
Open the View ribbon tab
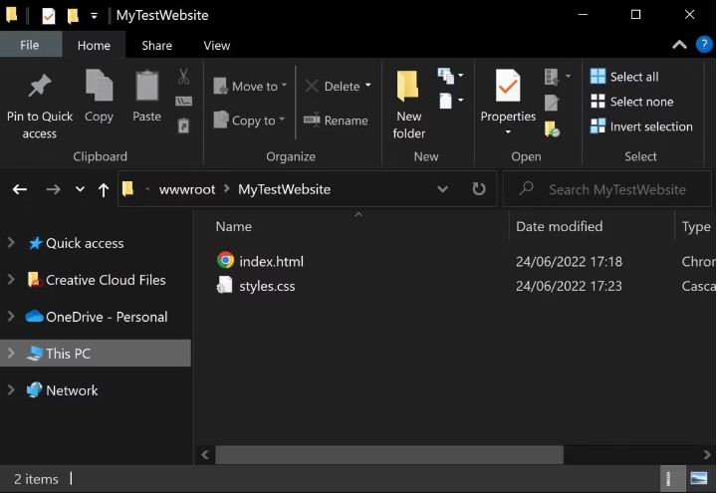(x=217, y=45)
